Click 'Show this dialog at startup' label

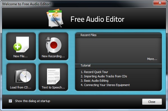coord(33,101)
